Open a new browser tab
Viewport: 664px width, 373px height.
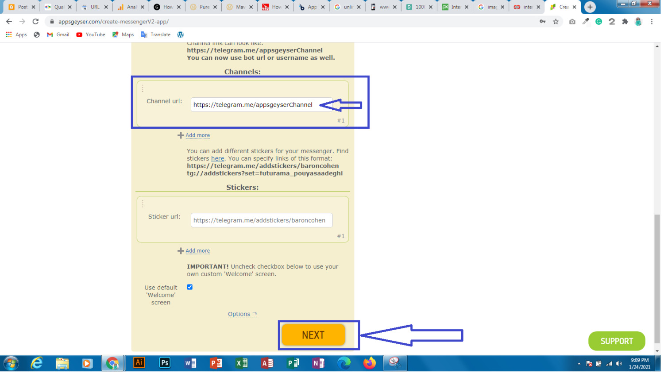pos(590,7)
